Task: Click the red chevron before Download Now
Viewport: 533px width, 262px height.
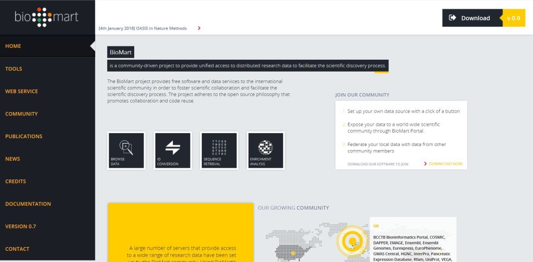Action: [x=425, y=164]
